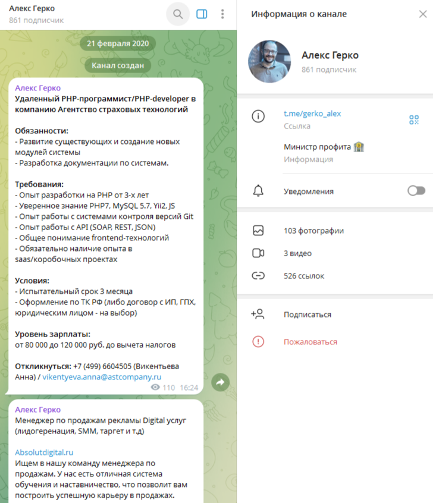433x503 pixels.
Task: Click the 21 февраля 2020 date badge
Action: (x=118, y=43)
